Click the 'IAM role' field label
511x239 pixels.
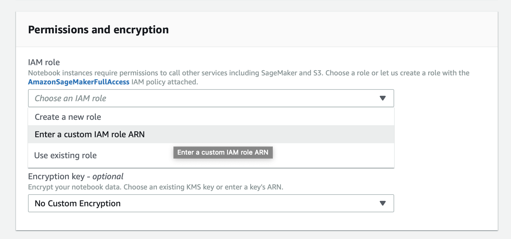point(44,62)
